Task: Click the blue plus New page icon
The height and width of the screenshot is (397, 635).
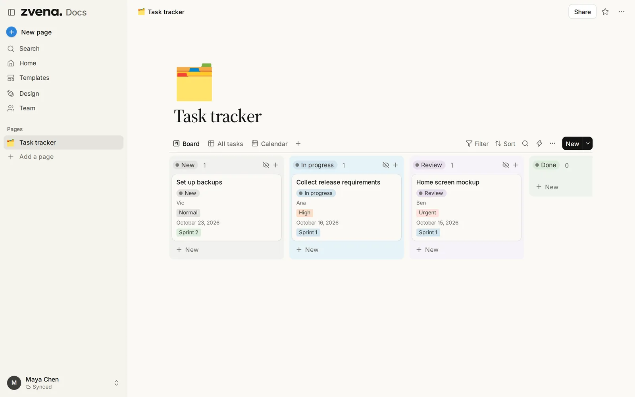Action: (x=12, y=32)
